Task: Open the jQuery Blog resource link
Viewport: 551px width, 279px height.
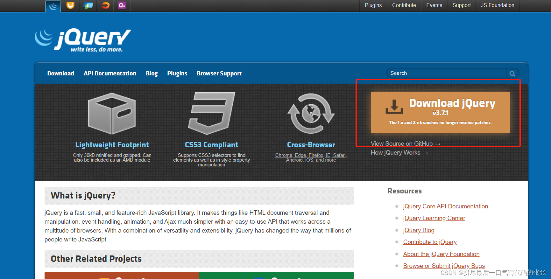Action: (x=419, y=230)
